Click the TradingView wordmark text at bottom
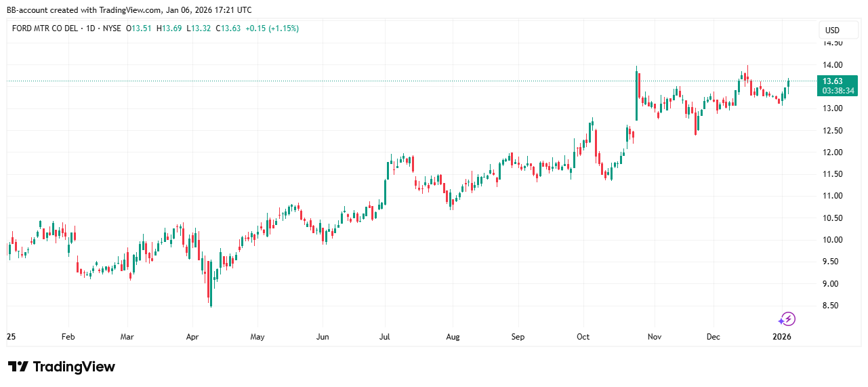The width and height of the screenshot is (868, 387). (x=74, y=367)
